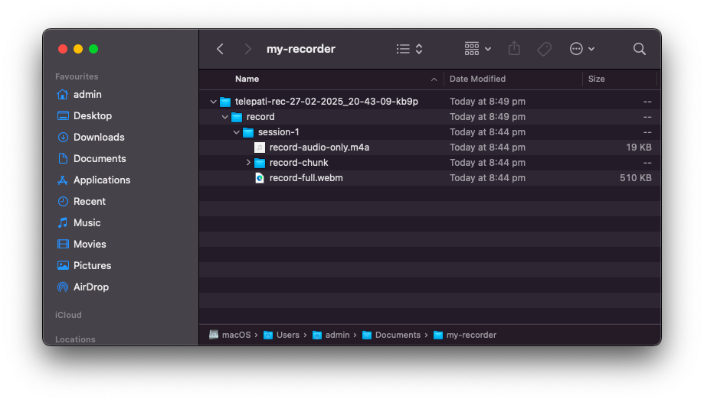Select the record-audio-only.m4a file
Viewport: 704px width, 402px height.
coord(319,147)
